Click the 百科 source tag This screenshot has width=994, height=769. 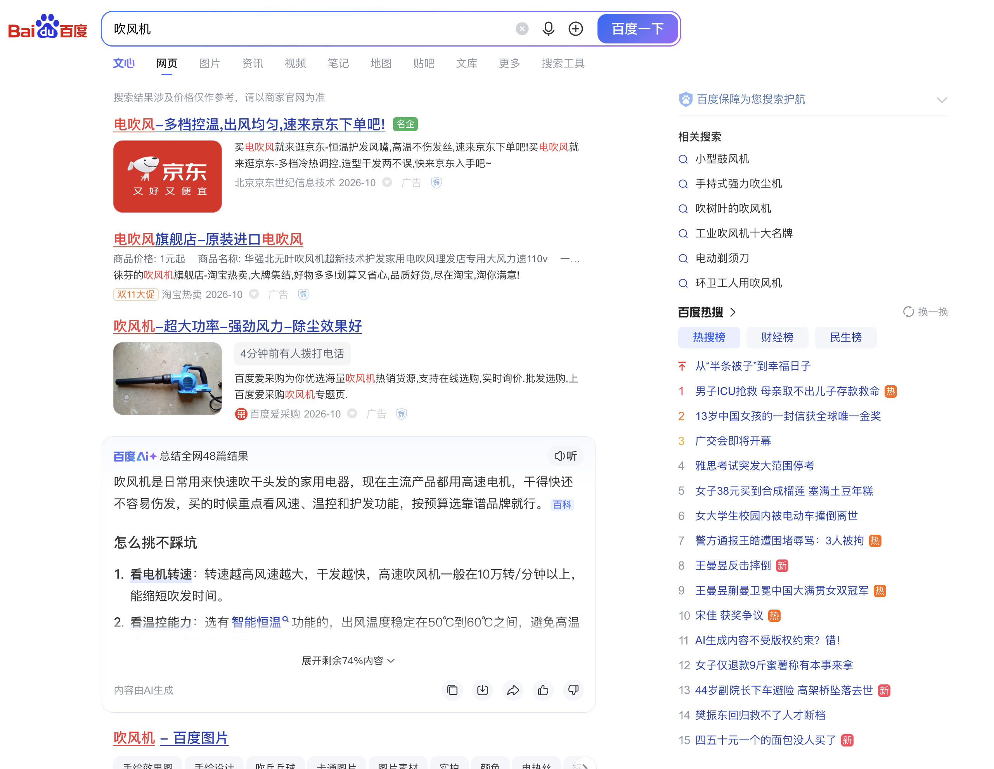[562, 505]
